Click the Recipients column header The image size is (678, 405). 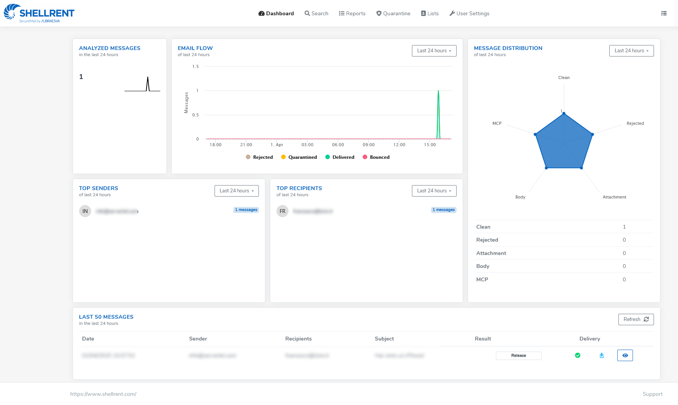click(298, 339)
